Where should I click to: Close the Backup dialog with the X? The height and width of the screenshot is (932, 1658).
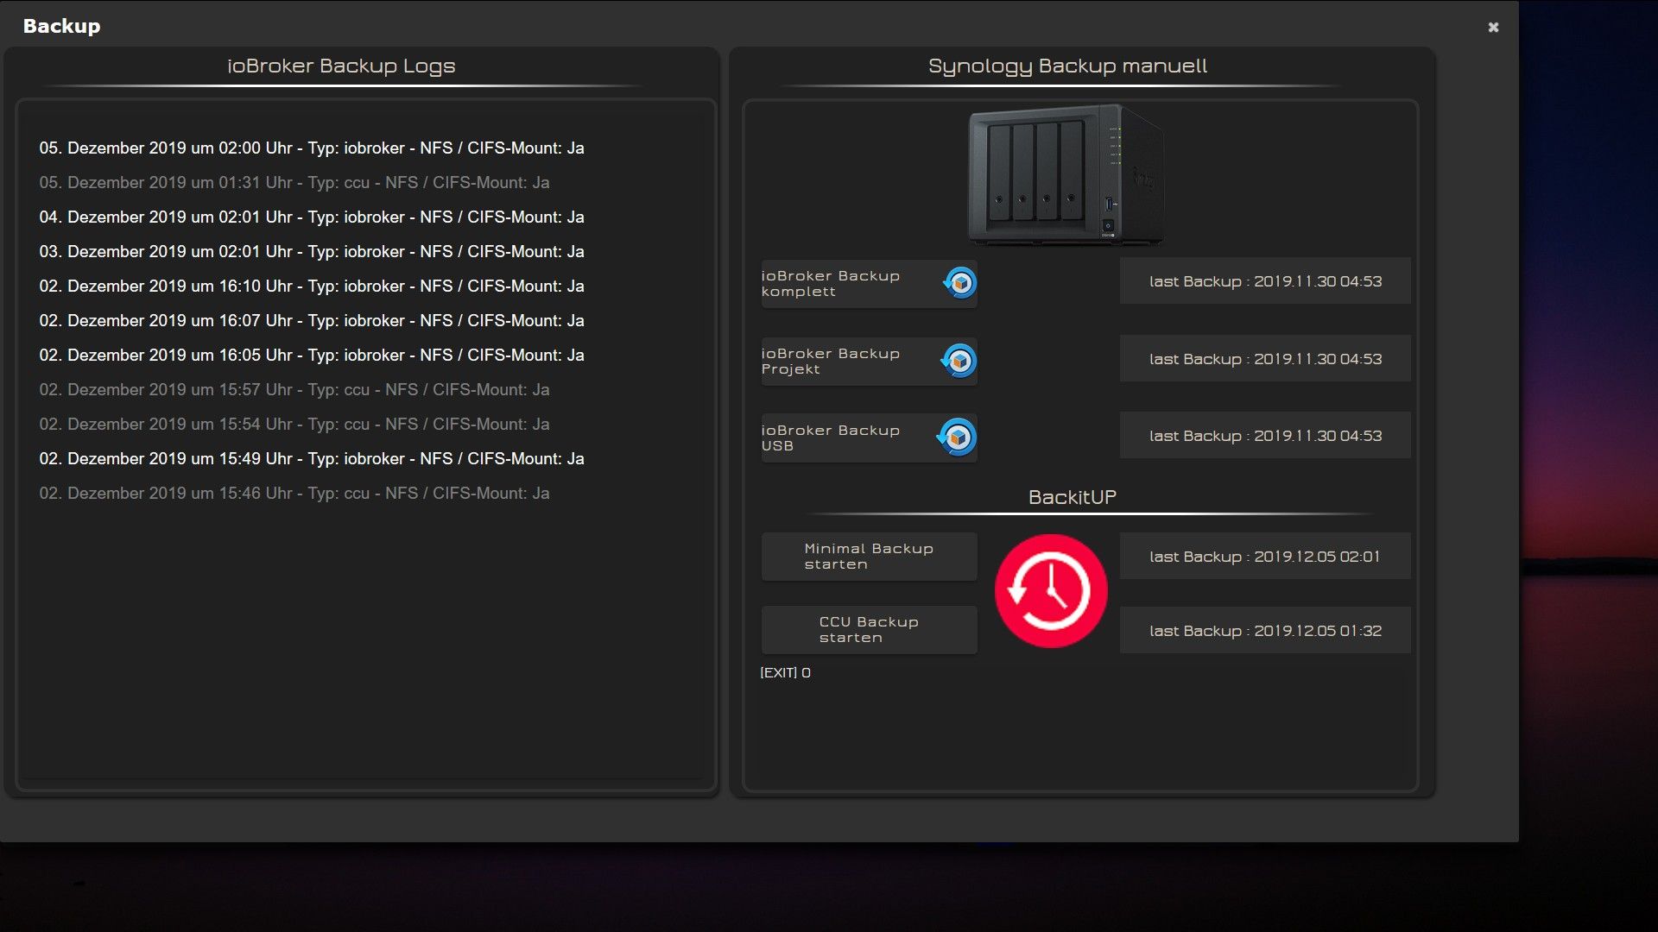pyautogui.click(x=1493, y=28)
